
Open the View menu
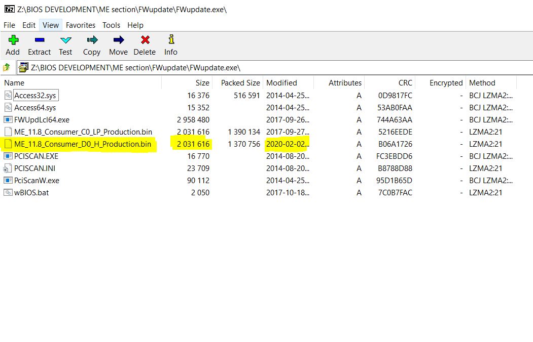coord(51,25)
